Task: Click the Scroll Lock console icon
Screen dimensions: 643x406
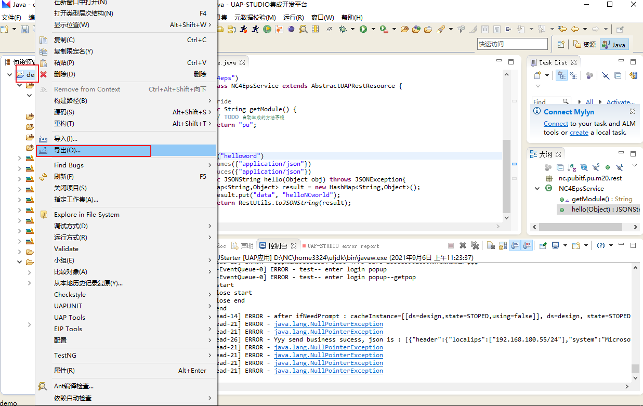Action: [x=502, y=245]
